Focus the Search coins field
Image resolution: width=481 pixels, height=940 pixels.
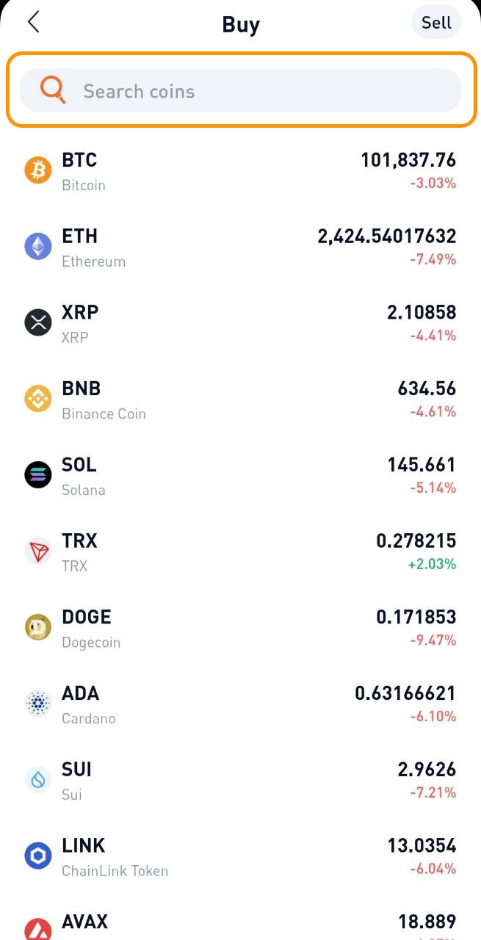click(240, 90)
